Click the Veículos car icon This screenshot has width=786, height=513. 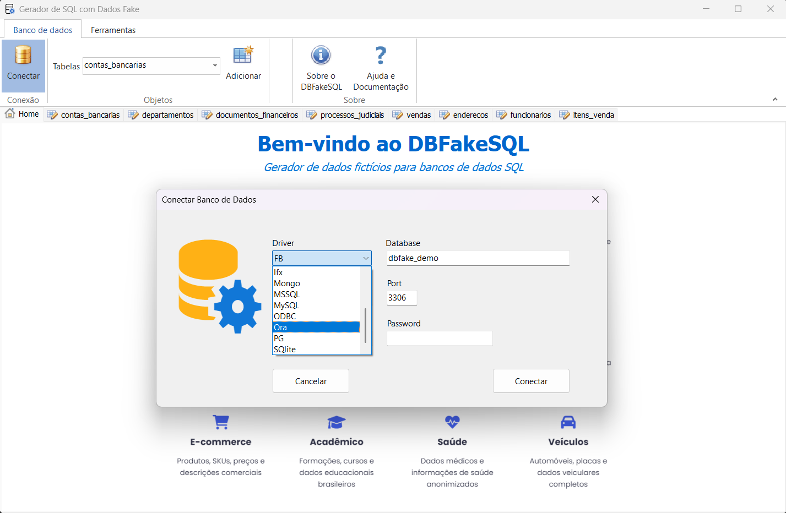(568, 422)
